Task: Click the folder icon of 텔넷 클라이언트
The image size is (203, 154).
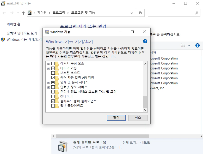Action: [57, 106]
